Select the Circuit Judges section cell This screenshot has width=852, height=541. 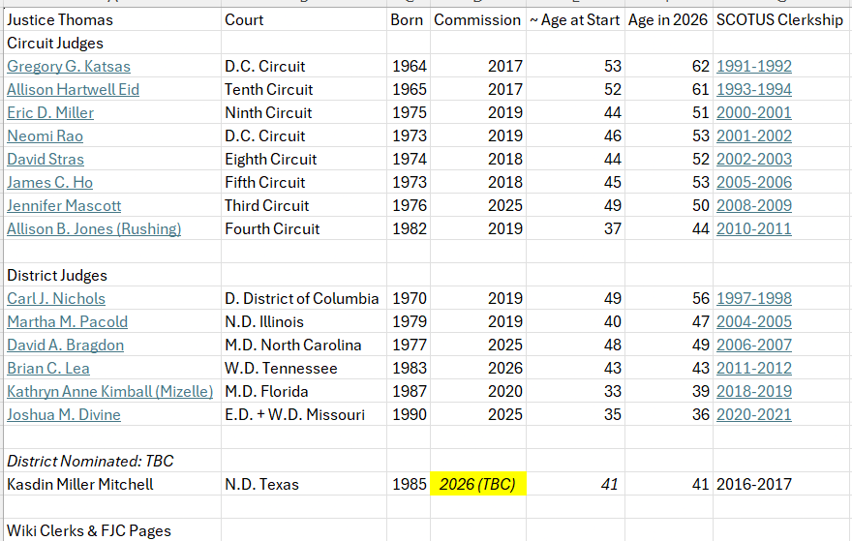(x=112, y=43)
